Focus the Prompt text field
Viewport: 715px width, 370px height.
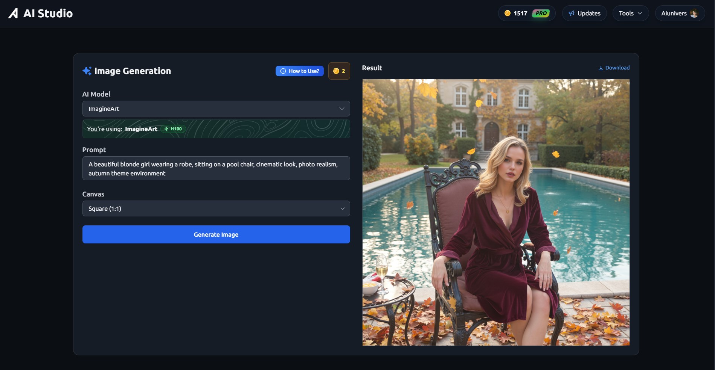pos(216,168)
